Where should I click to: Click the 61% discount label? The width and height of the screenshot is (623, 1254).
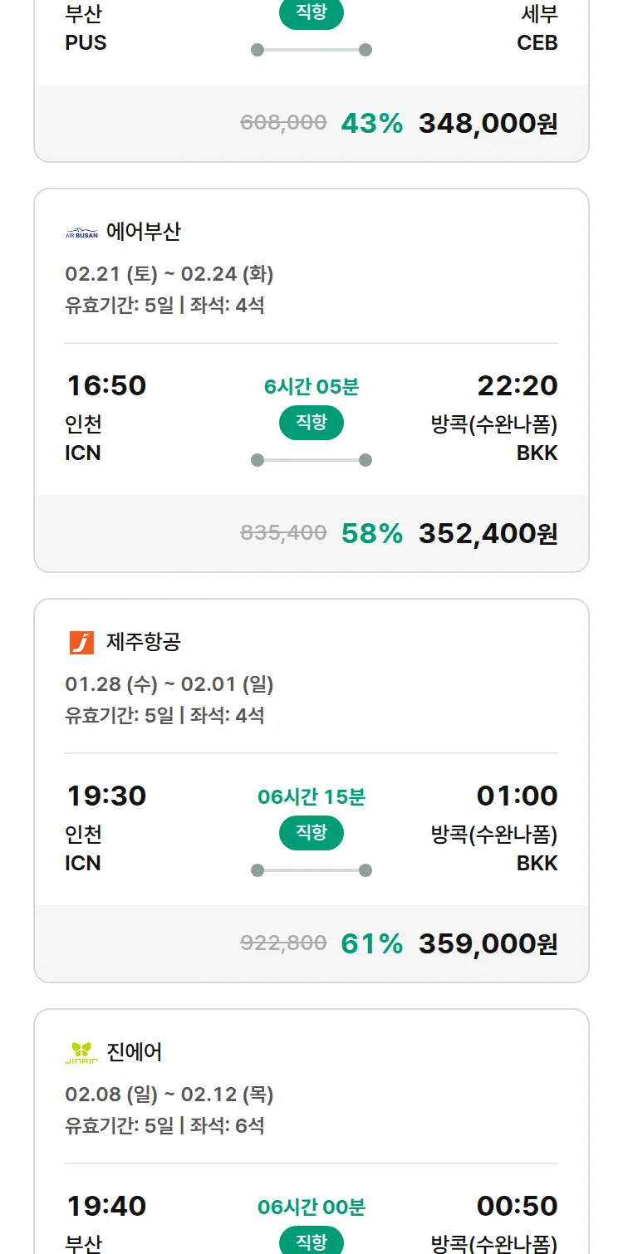tap(371, 943)
